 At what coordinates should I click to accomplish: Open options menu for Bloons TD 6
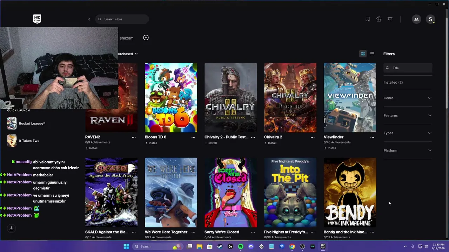point(193,137)
